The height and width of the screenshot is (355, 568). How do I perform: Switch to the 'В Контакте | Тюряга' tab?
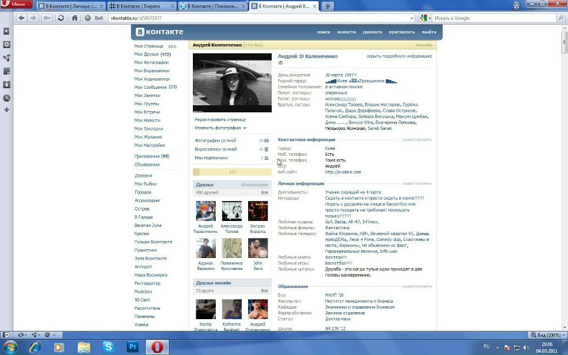pos(142,6)
